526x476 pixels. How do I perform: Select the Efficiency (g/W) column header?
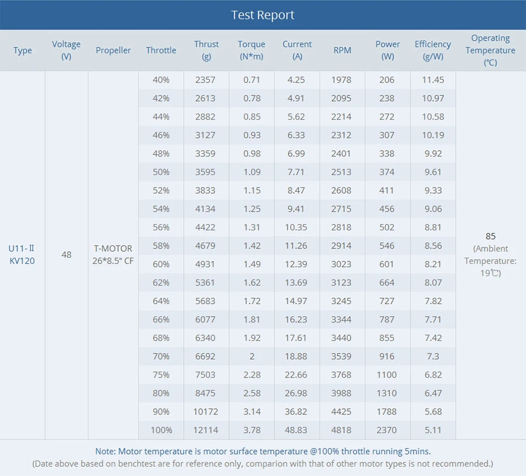click(x=433, y=50)
